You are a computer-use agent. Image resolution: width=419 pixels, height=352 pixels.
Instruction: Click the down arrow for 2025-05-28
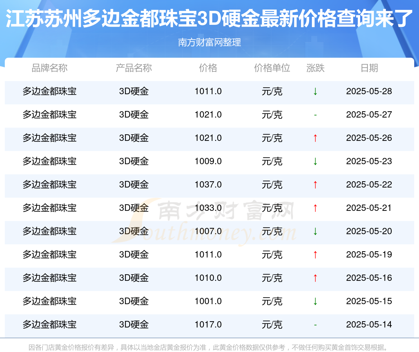[315, 91]
